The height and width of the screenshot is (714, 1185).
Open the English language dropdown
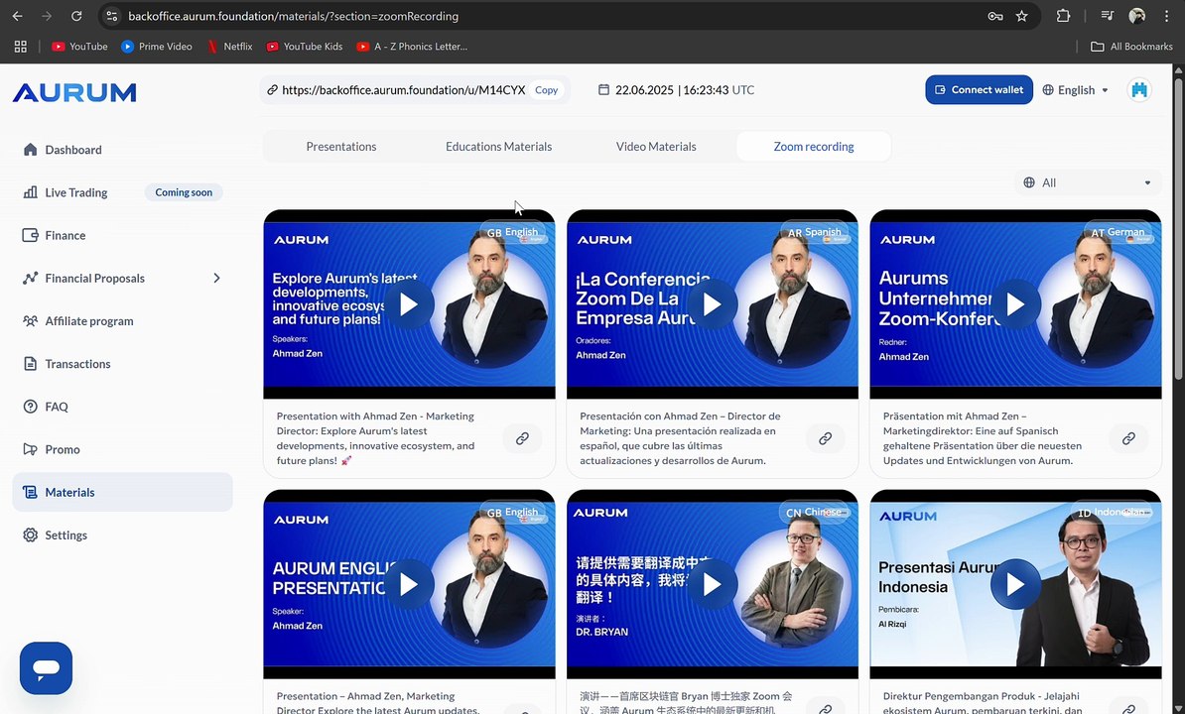(1076, 90)
